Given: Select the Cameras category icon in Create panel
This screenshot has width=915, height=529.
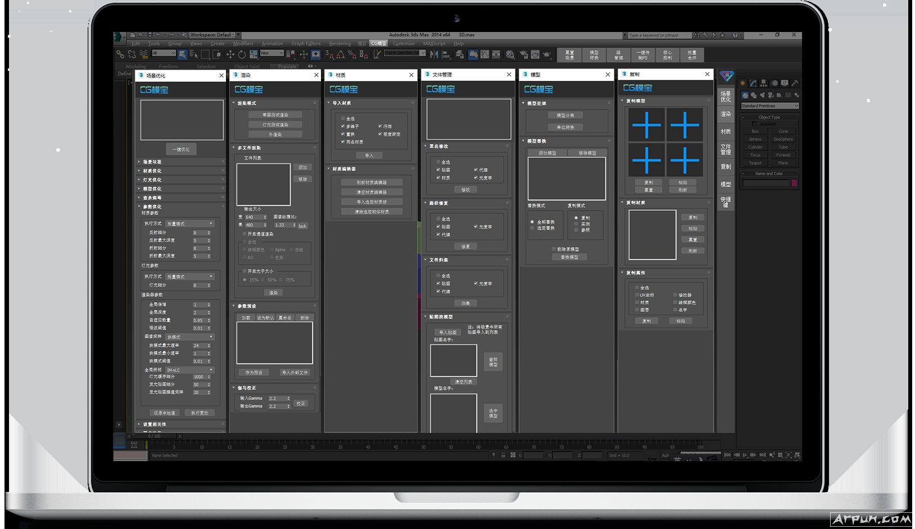Looking at the screenshot, I should [x=771, y=95].
